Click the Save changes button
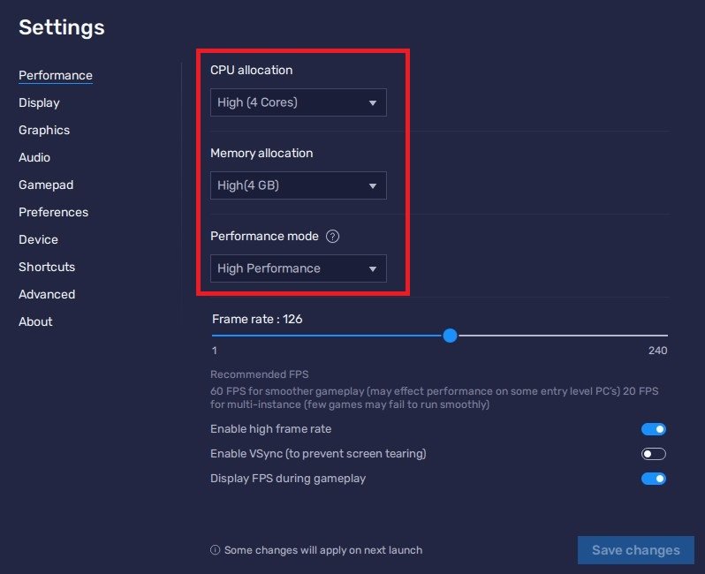Viewport: 705px width, 574px height. click(635, 550)
